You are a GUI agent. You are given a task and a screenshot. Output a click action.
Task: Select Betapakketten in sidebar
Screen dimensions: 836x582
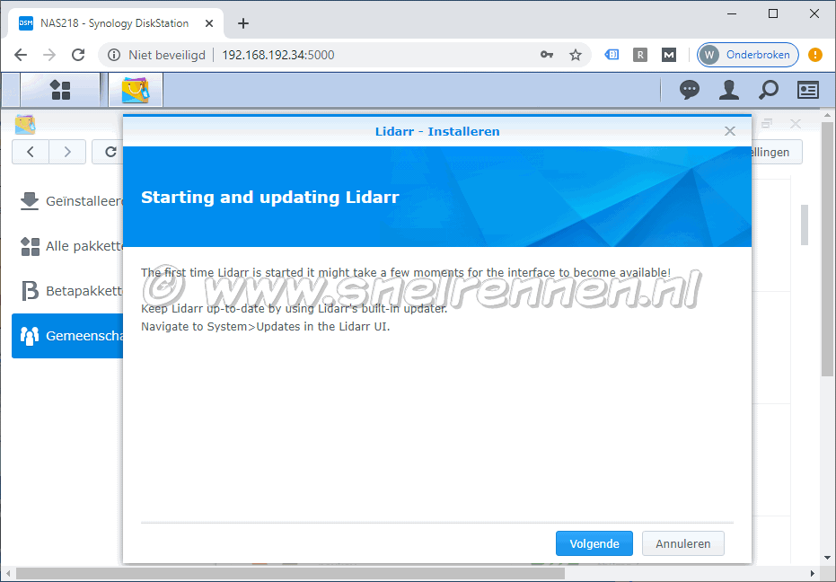click(x=67, y=291)
